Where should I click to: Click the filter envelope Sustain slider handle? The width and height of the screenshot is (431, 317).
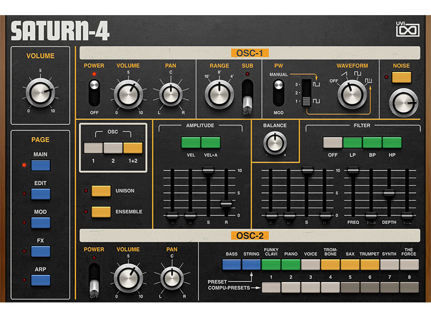(x=308, y=170)
